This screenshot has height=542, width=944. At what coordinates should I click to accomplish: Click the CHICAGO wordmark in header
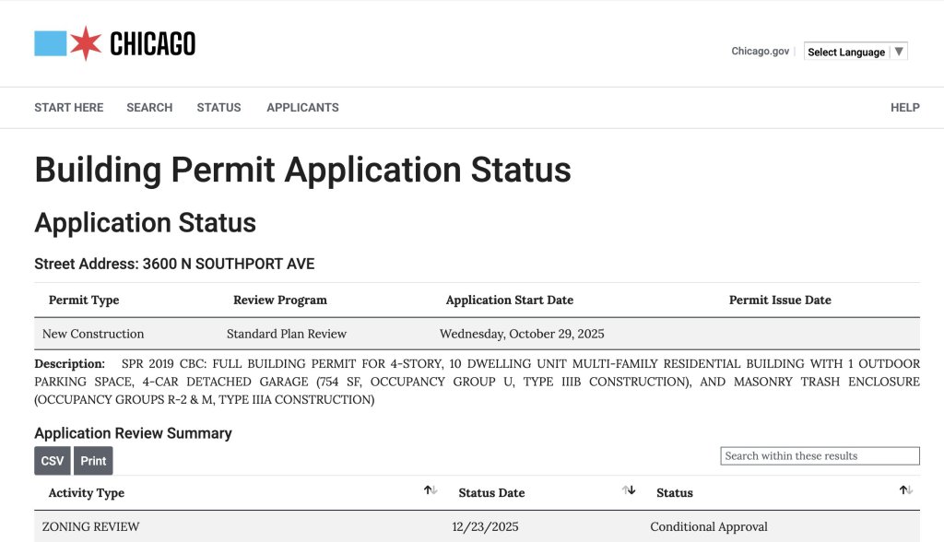coord(152,44)
